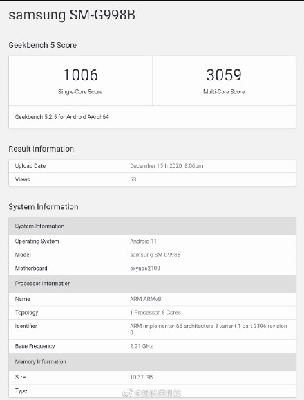Select the 1006 single-core score number

click(x=80, y=75)
